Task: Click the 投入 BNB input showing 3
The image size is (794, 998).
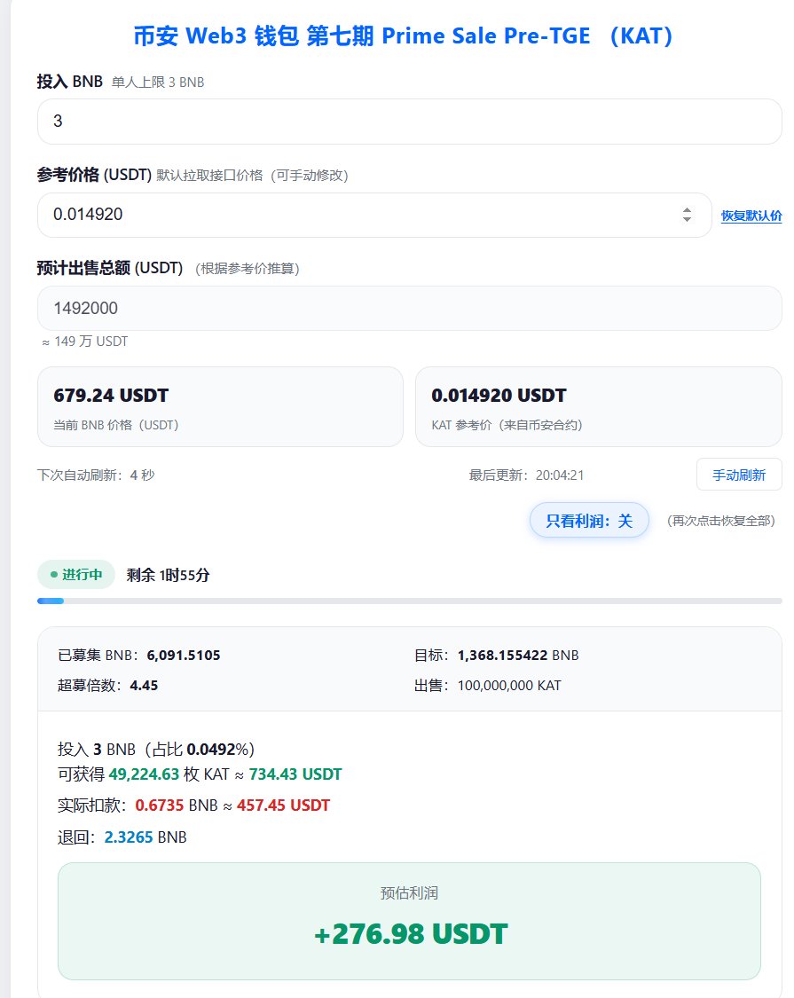Action: click(x=409, y=121)
